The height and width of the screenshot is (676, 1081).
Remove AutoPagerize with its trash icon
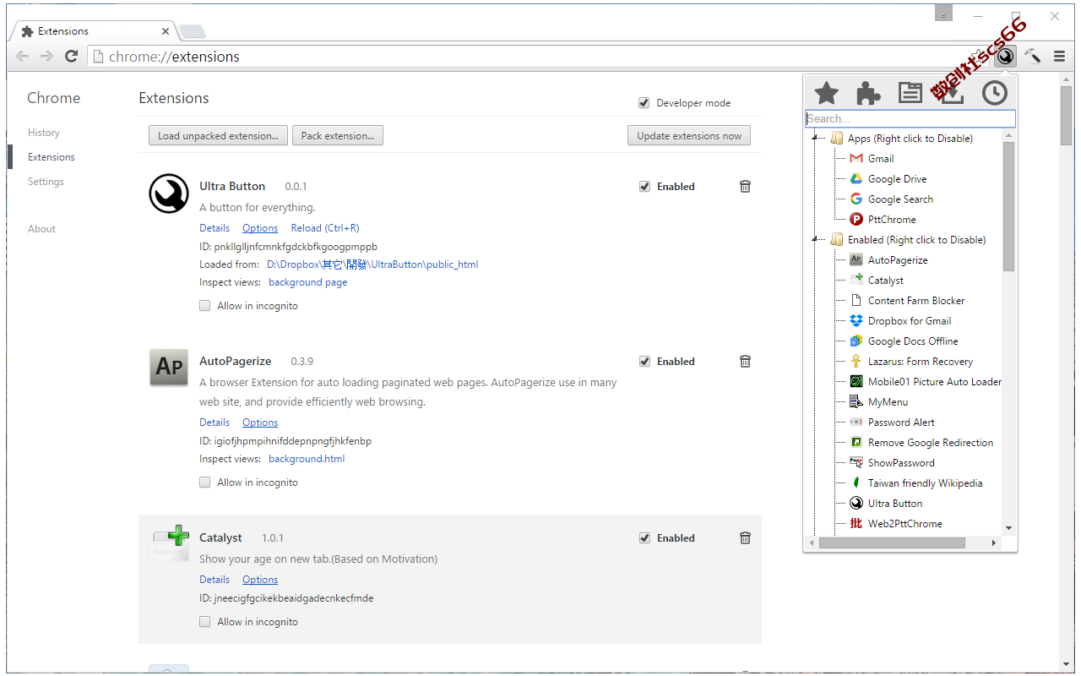pyautogui.click(x=745, y=361)
